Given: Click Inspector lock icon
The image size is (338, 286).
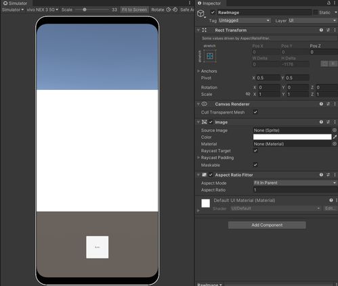Looking at the screenshot, I should coord(329,3).
